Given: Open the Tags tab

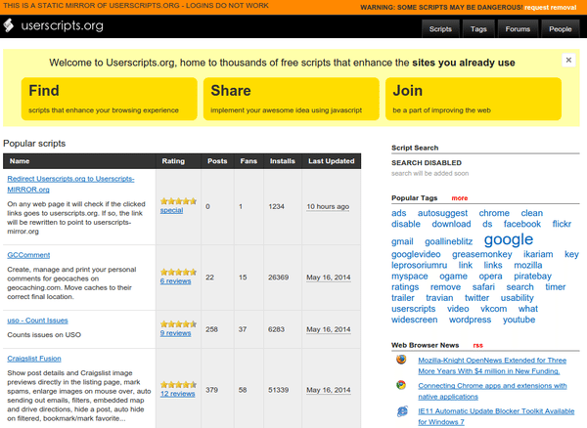Looking at the screenshot, I should pos(478,29).
